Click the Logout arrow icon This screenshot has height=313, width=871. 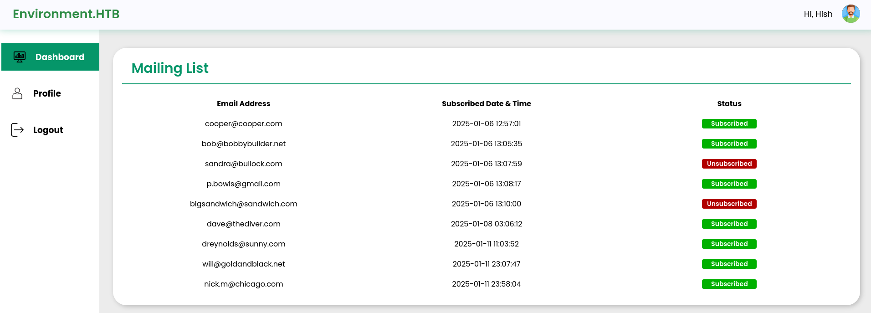[x=17, y=130]
